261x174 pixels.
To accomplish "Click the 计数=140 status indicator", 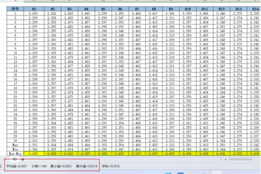I will (x=39, y=166).
